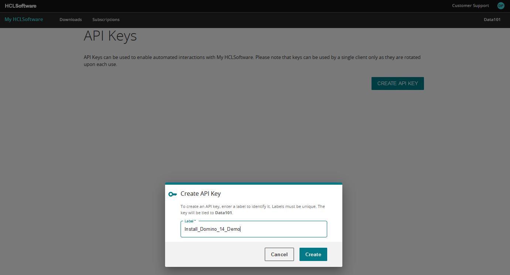Select the Data101 account label
The height and width of the screenshot is (275, 510).
(492, 20)
